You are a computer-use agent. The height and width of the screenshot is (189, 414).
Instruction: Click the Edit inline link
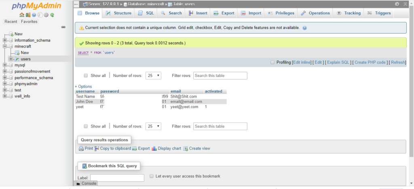tap(302, 62)
